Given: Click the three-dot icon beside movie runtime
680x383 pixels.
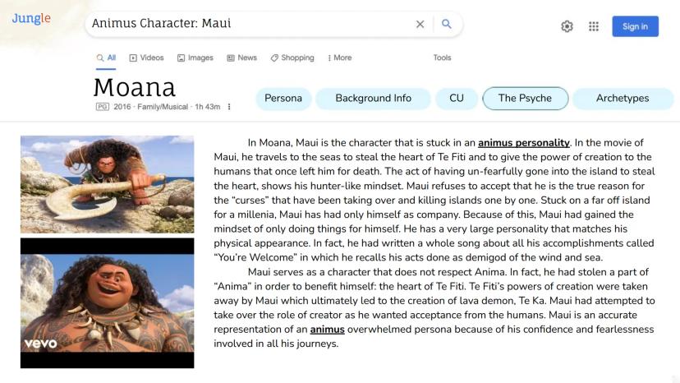Looking at the screenshot, I should click(x=229, y=107).
